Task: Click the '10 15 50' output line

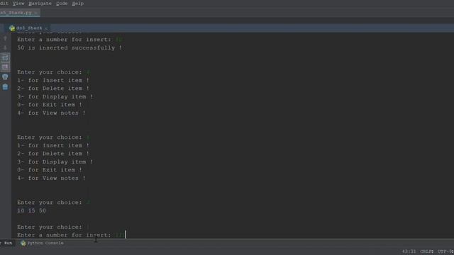Action: tap(31, 211)
